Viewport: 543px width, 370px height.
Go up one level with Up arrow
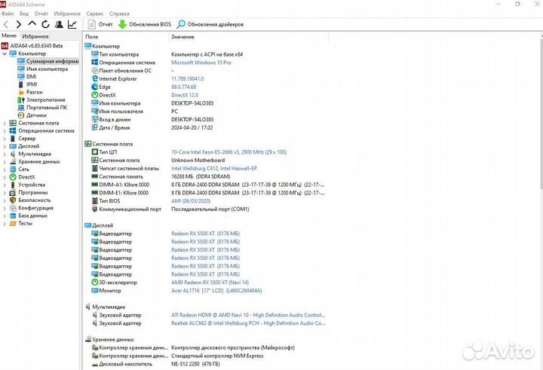[x=31, y=24]
